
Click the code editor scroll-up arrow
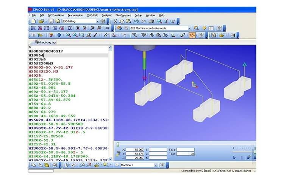(x=110, y=48)
